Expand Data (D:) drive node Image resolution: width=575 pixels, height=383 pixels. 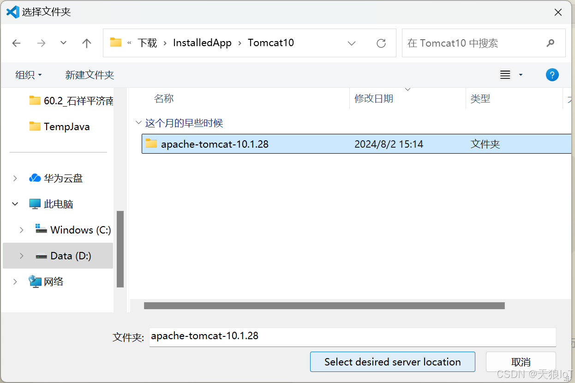coord(22,256)
